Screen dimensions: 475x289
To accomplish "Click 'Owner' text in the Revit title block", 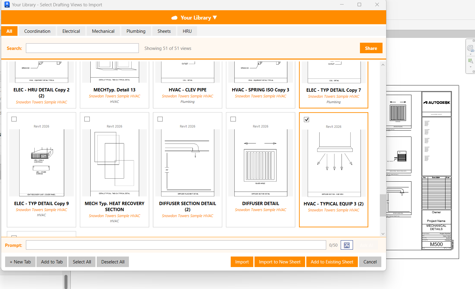I will pyautogui.click(x=436, y=212).
